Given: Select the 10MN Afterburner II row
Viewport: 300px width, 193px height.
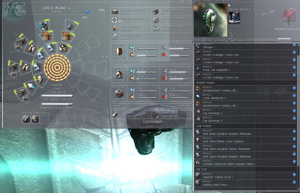Looking at the screenshot, I should pos(245,97).
